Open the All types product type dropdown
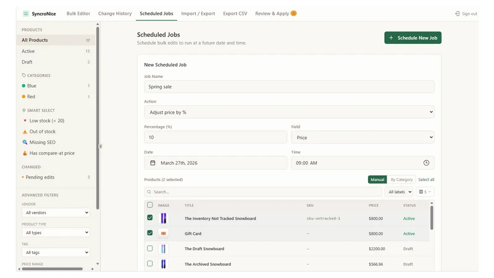Image resolution: width=494 pixels, height=278 pixels. [56, 233]
